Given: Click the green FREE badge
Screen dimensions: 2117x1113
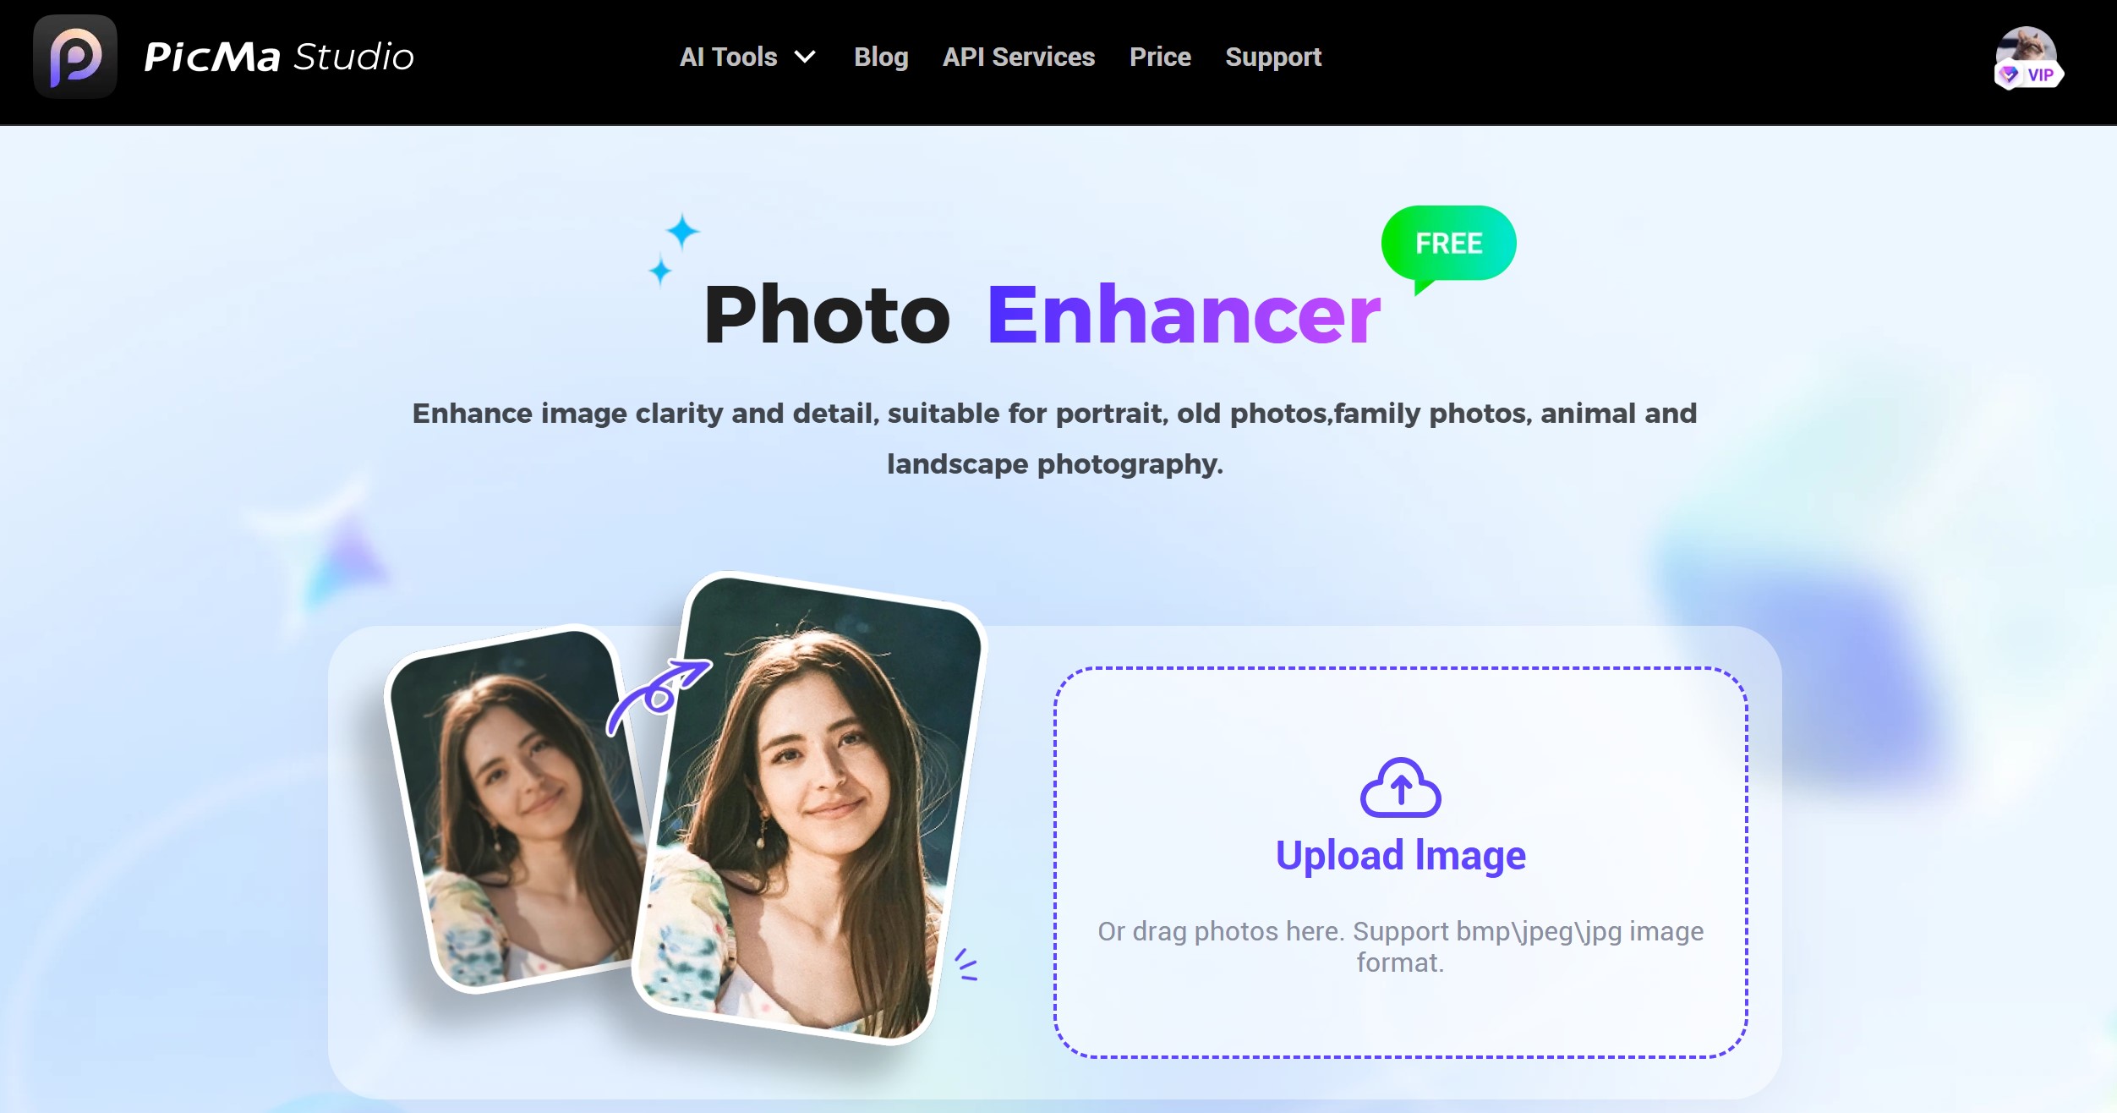Looking at the screenshot, I should pyautogui.click(x=1448, y=245).
